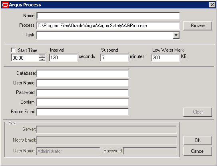Click the Database input field
The image size is (217, 166).
coord(83,74)
